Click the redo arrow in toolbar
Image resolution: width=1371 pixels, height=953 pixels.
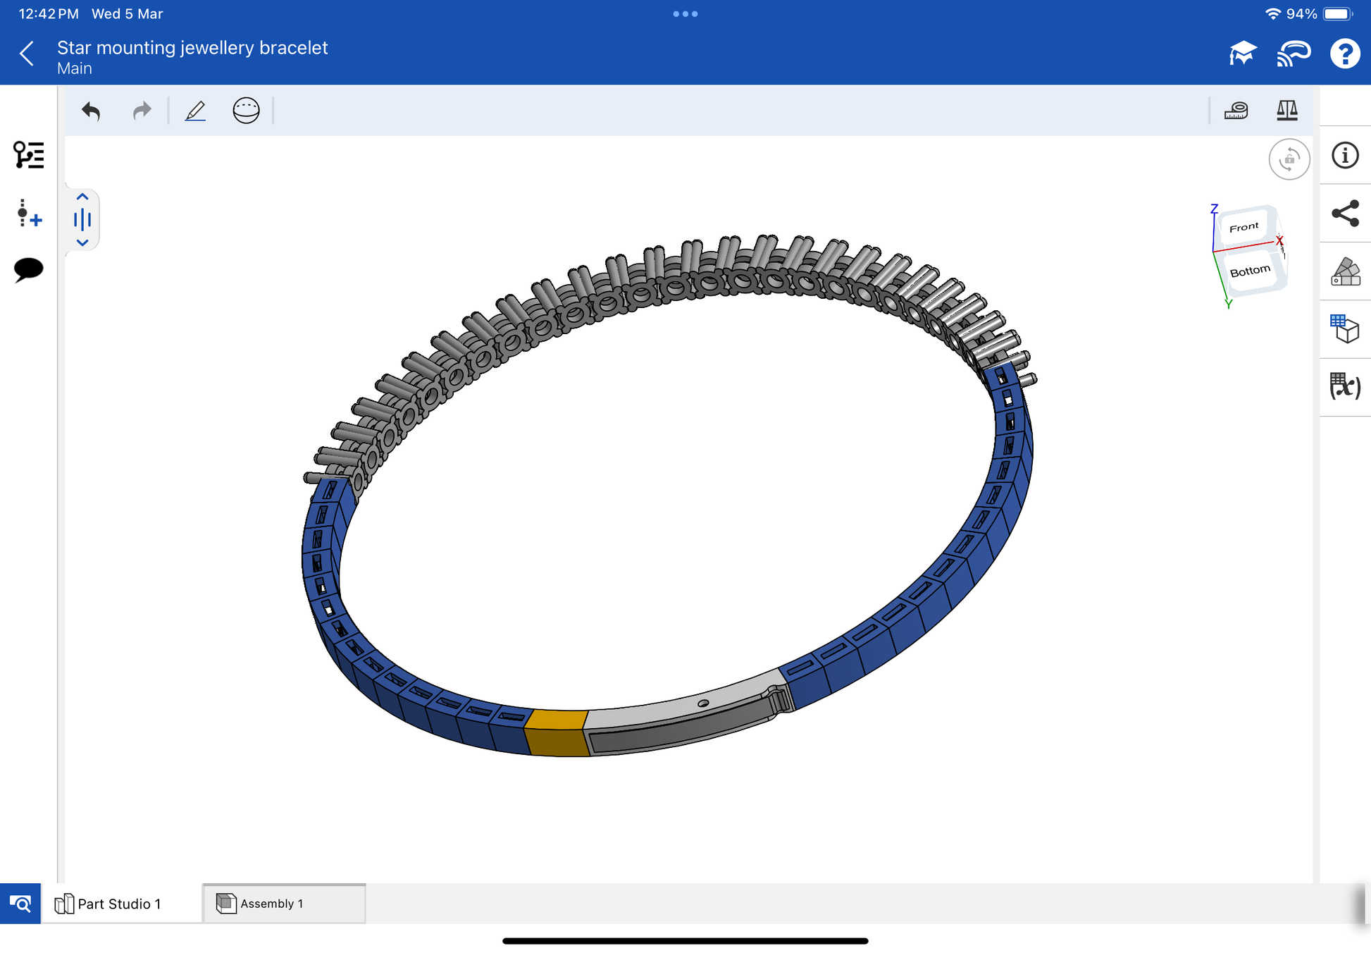[142, 111]
